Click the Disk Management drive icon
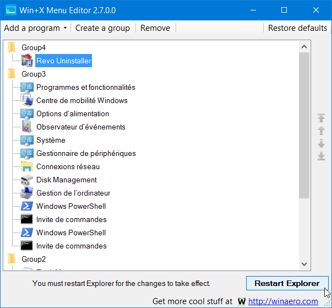The image size is (332, 308). click(x=27, y=180)
